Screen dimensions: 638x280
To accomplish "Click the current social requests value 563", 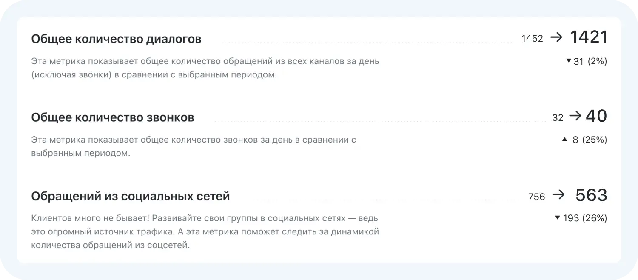I will [x=591, y=195].
